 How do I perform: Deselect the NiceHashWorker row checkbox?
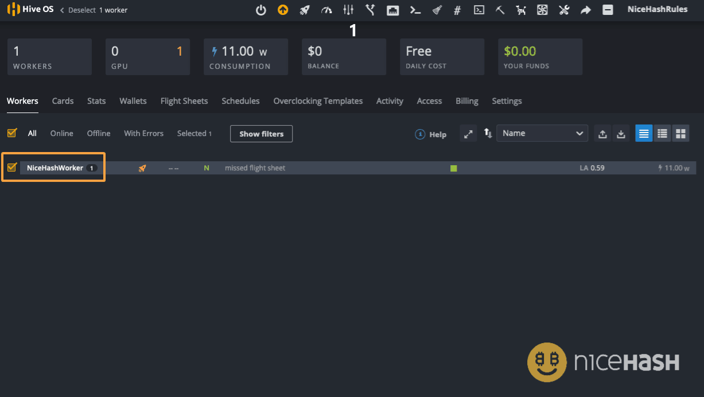pyautogui.click(x=11, y=168)
